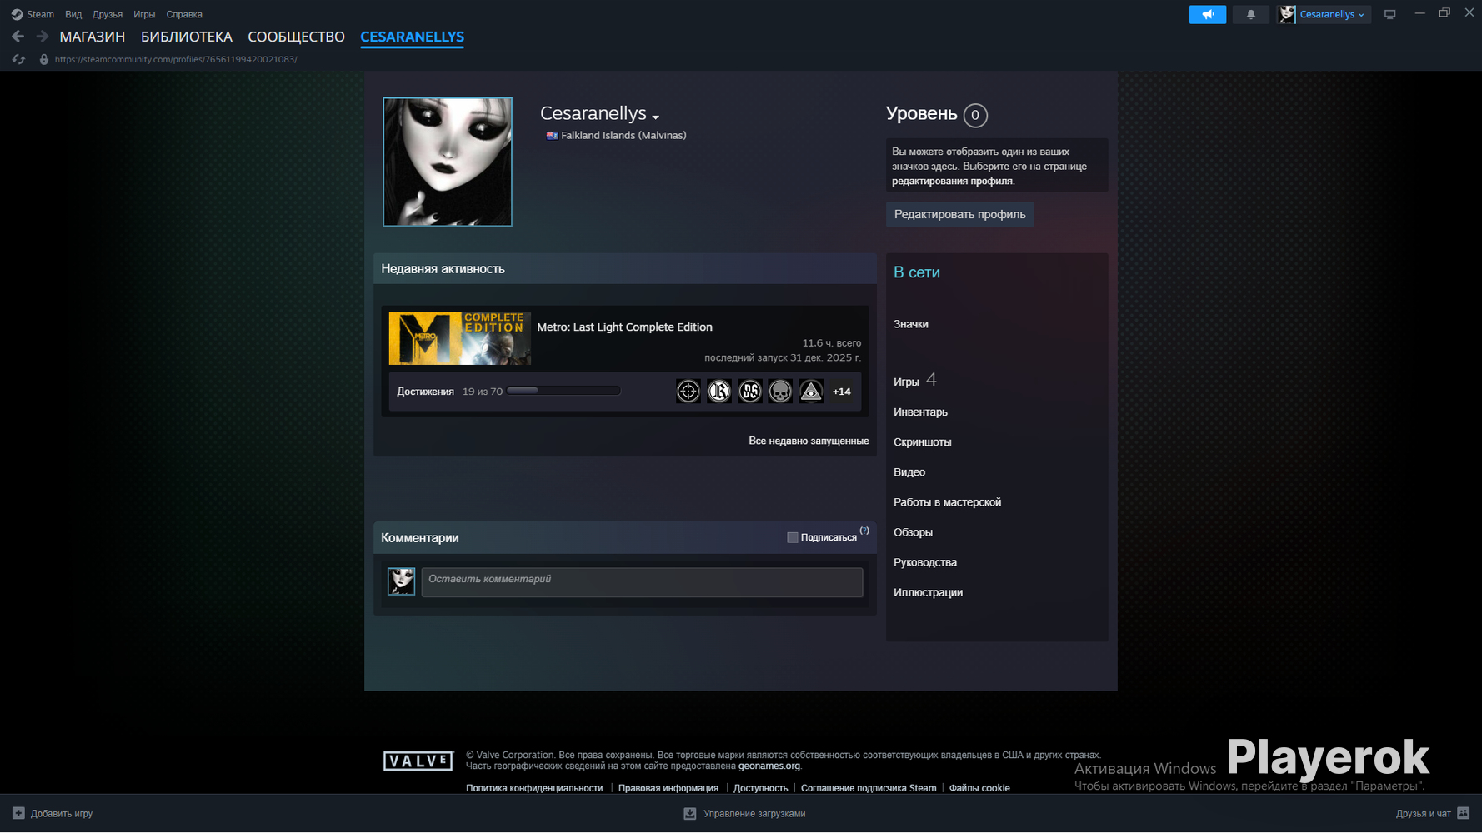
Task: Open the Видео link
Action: (909, 471)
